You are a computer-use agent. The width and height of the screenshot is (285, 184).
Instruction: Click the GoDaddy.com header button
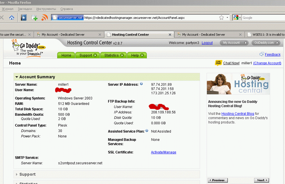point(266,43)
